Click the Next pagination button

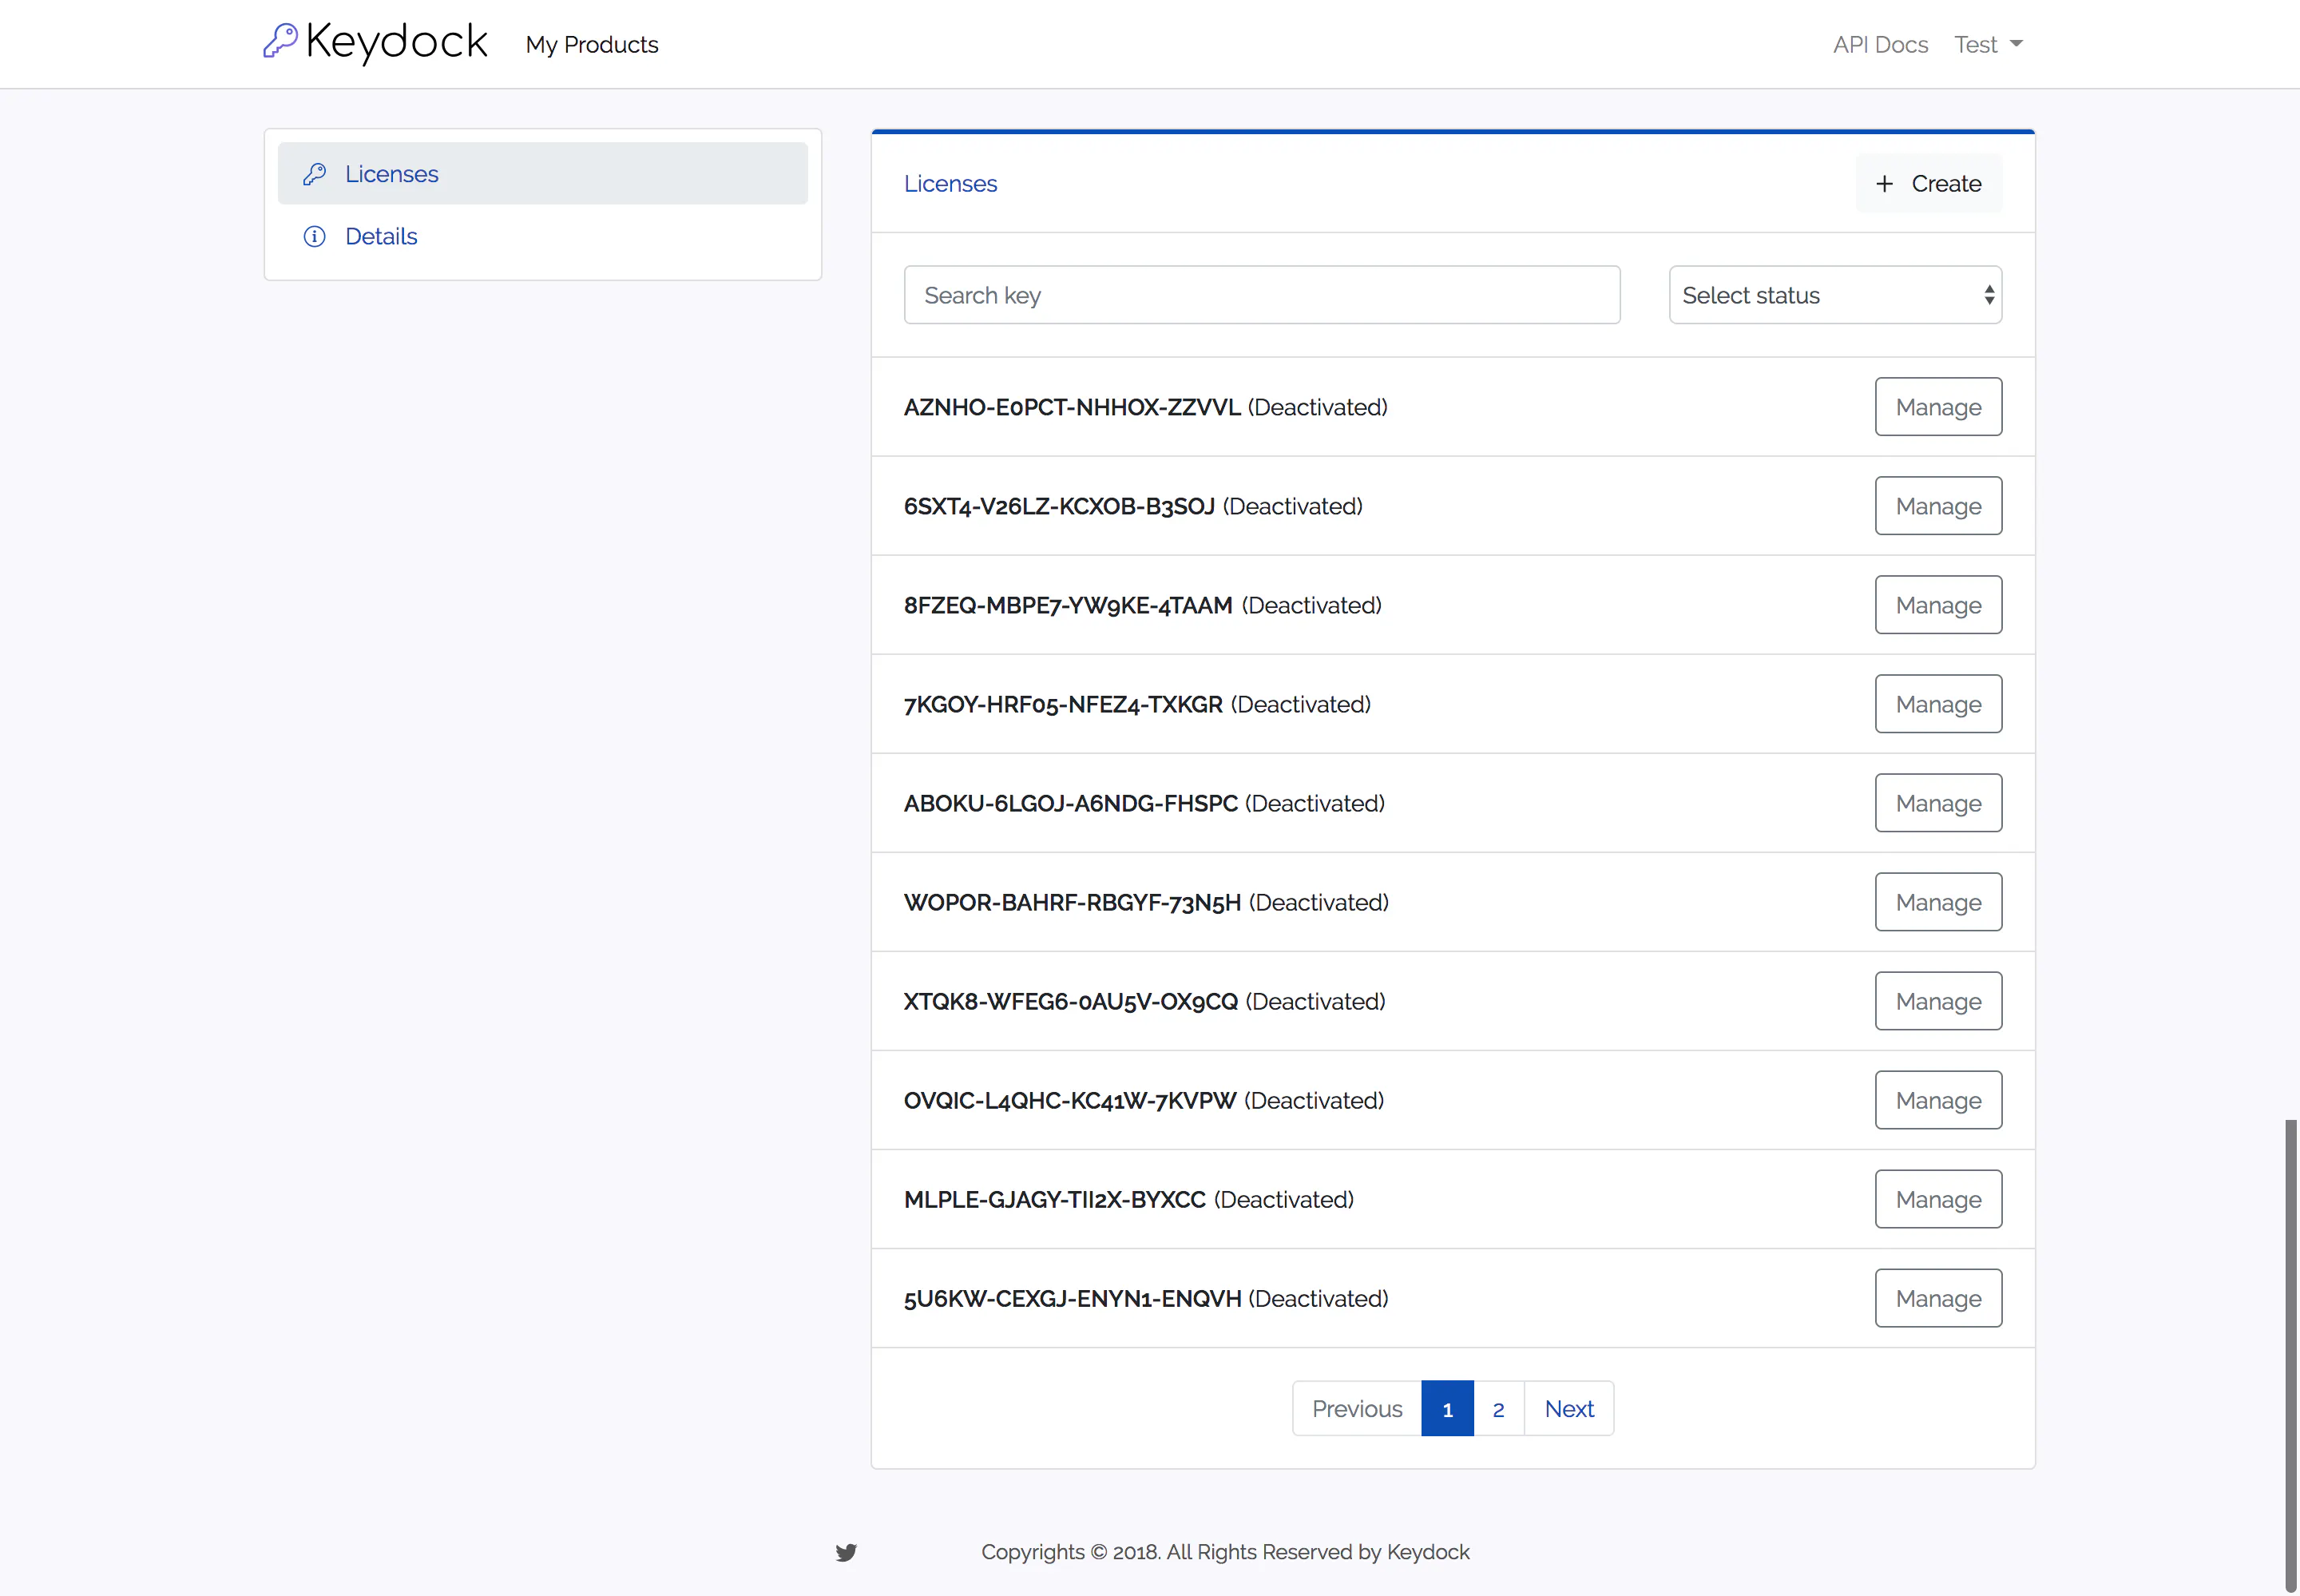[x=1569, y=1408]
